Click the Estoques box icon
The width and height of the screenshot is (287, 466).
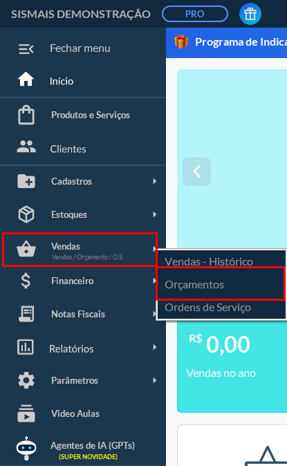26,214
